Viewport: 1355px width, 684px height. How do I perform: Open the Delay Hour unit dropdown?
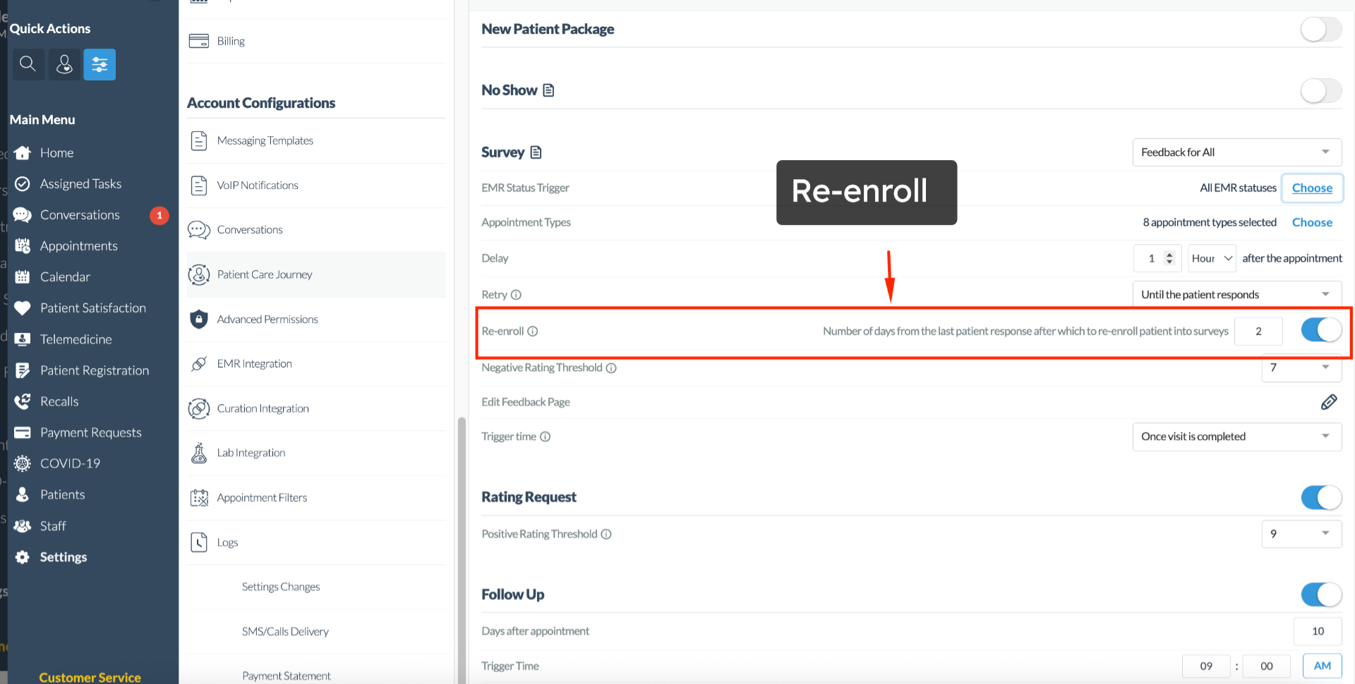click(x=1212, y=258)
